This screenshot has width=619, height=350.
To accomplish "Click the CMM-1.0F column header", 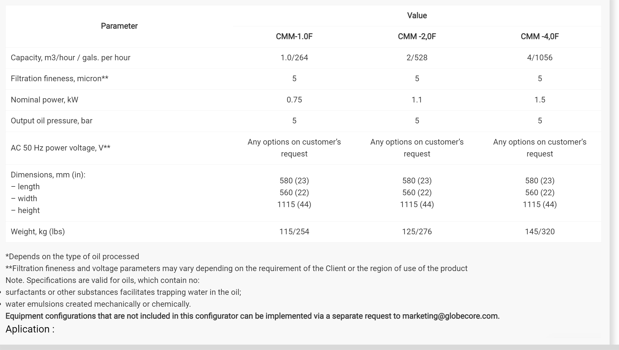I will [294, 36].
